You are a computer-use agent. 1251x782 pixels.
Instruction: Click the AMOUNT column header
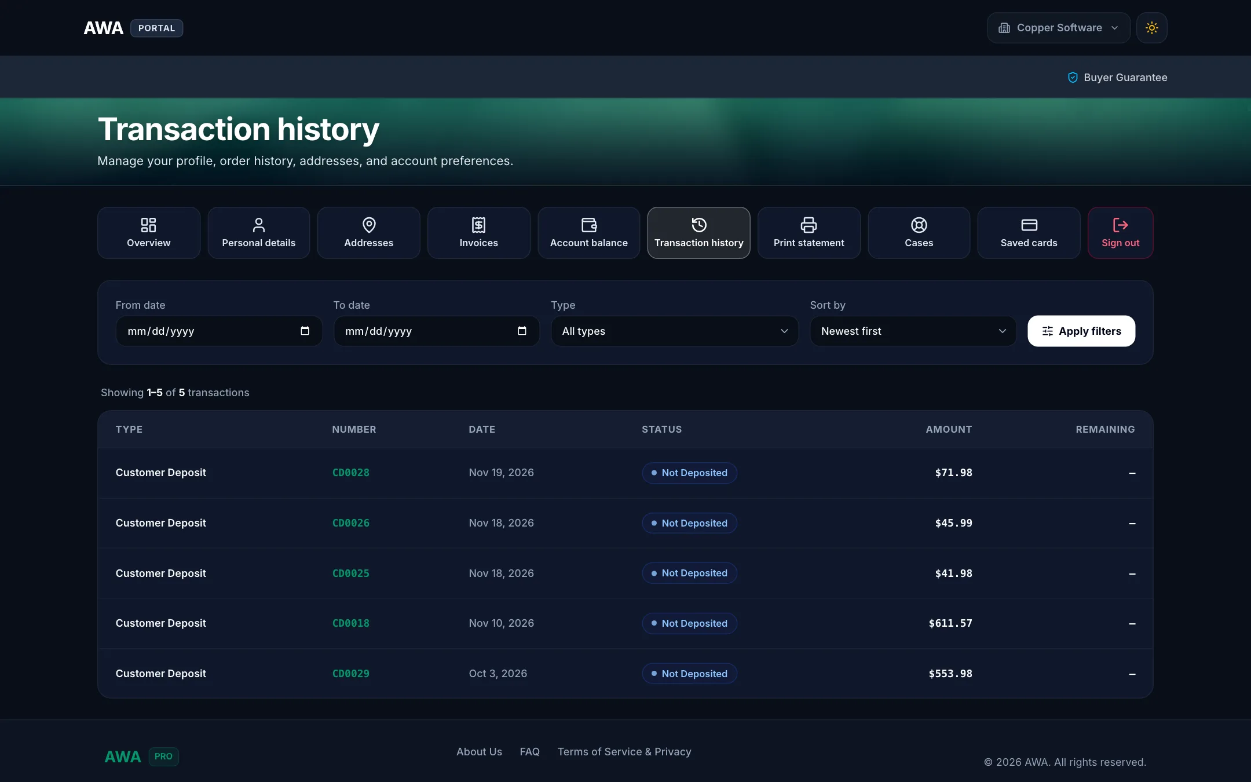949,429
